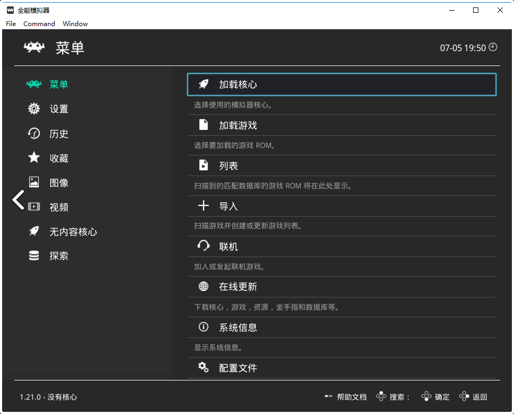The image size is (514, 414).
Task: Click the RetroArch logo beside 菜单 title
Action: pos(33,47)
